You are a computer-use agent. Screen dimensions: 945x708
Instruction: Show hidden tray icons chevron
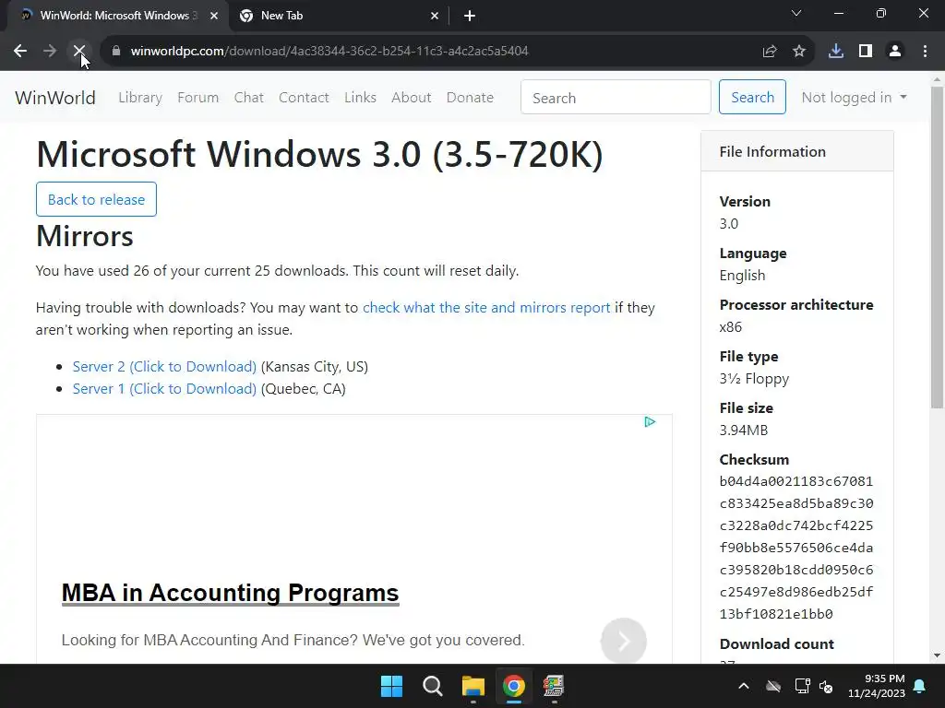[x=744, y=686]
